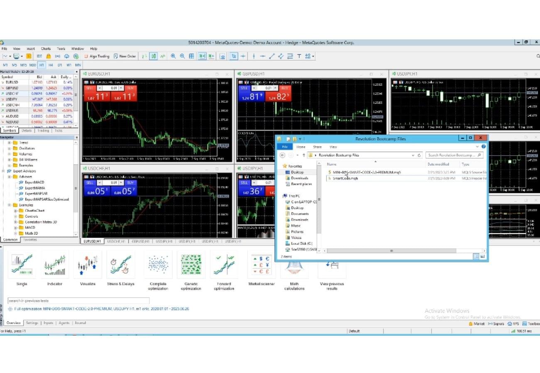The height and width of the screenshot is (373, 540).
Task: Expand the Oscillators folder in Navigator
Action: [9, 148]
